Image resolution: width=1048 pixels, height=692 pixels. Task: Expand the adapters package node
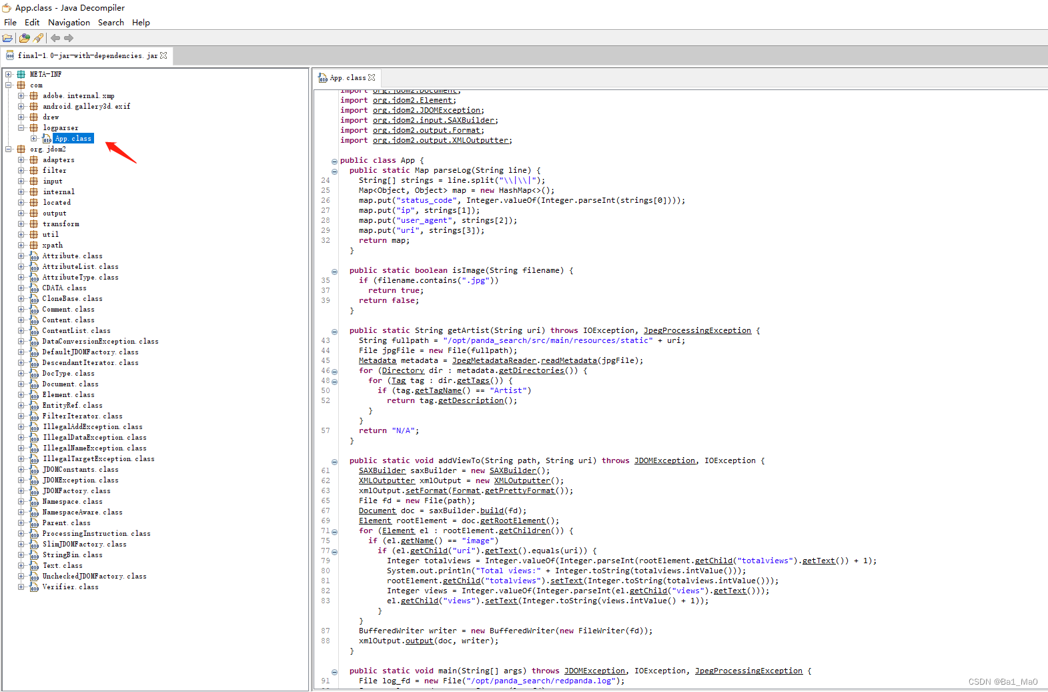(x=21, y=159)
